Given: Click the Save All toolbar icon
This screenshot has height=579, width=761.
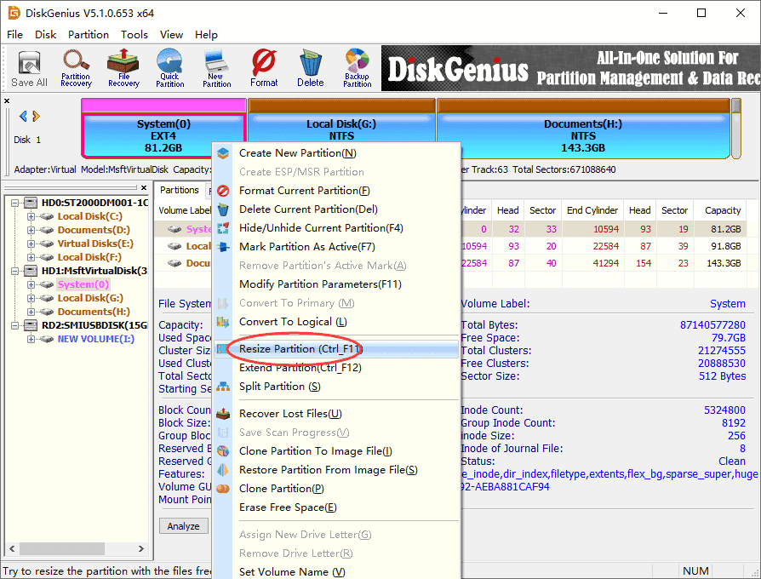Looking at the screenshot, I should pos(29,69).
